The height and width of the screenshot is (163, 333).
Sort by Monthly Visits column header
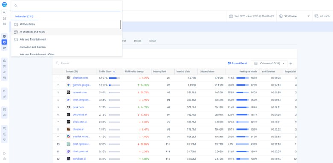pyautogui.click(x=183, y=72)
